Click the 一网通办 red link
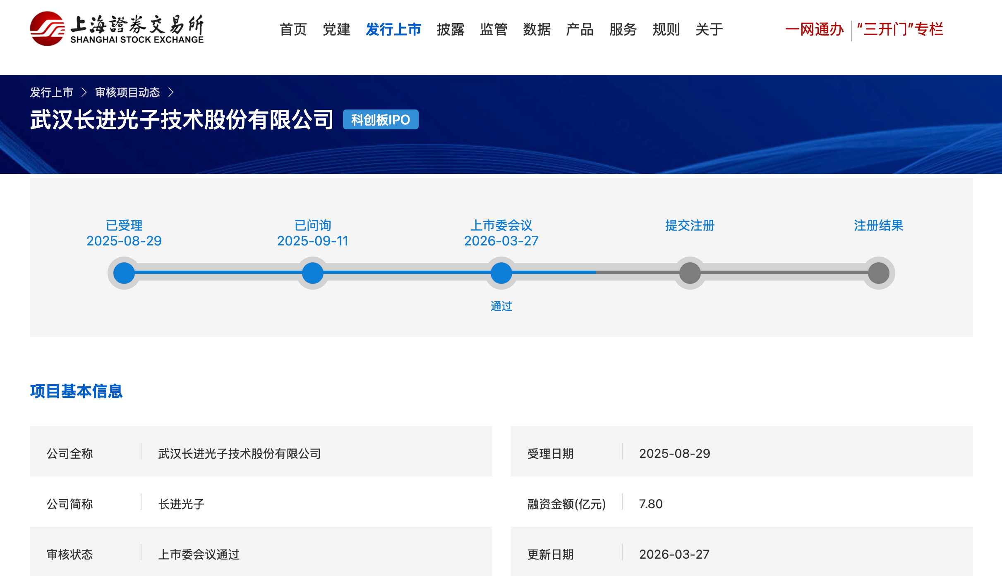Viewport: 1002px width, 576px height. 814,29
